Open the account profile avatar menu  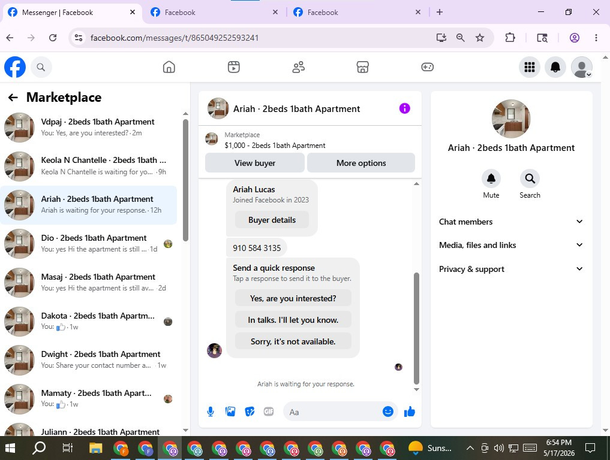[582, 67]
